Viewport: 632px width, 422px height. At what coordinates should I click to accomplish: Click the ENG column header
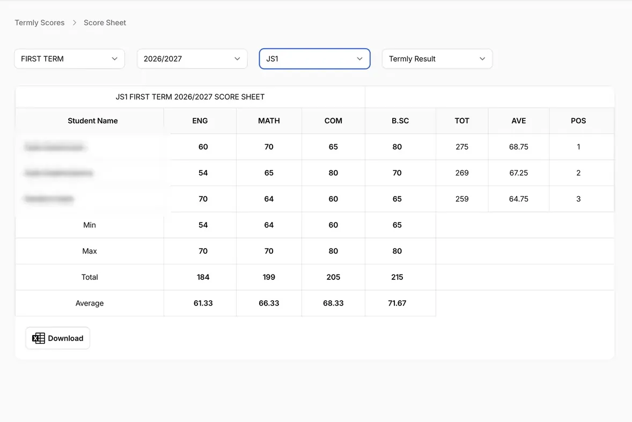point(200,121)
